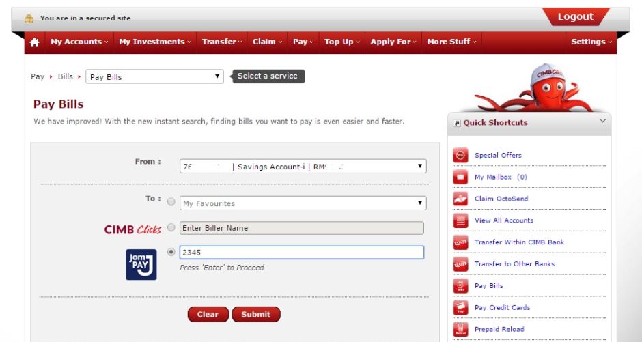The height and width of the screenshot is (342, 642).
Task: Click the Claim OctoSend hand icon
Action: pos(460,199)
